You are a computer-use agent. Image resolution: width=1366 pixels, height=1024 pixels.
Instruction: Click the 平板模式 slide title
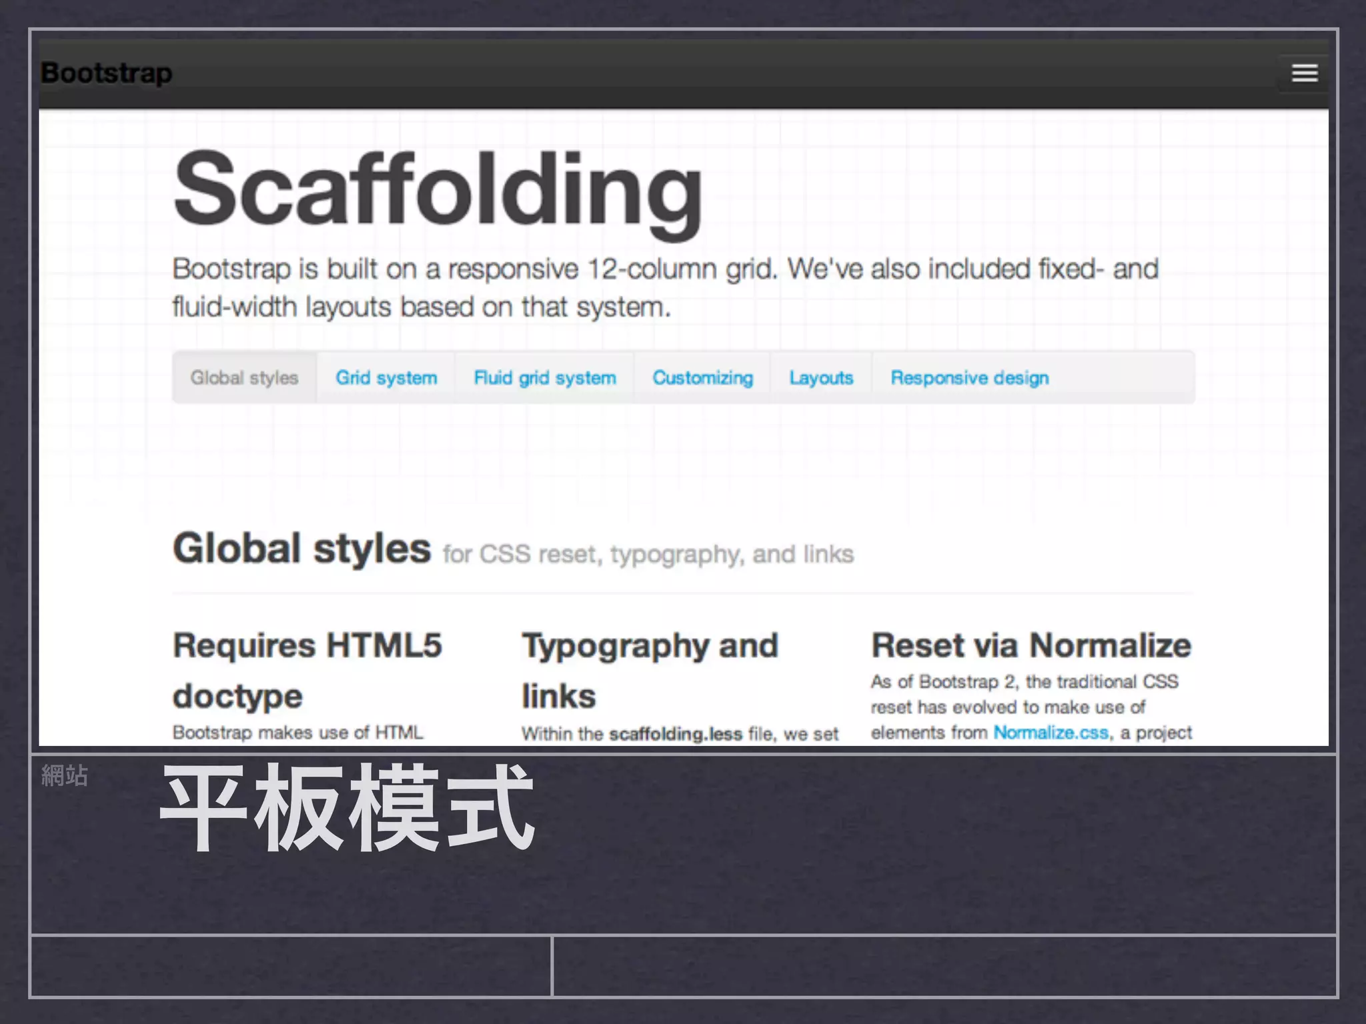(x=347, y=808)
